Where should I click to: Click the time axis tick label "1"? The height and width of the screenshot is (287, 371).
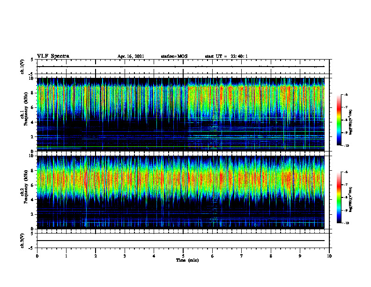[x=66, y=256]
